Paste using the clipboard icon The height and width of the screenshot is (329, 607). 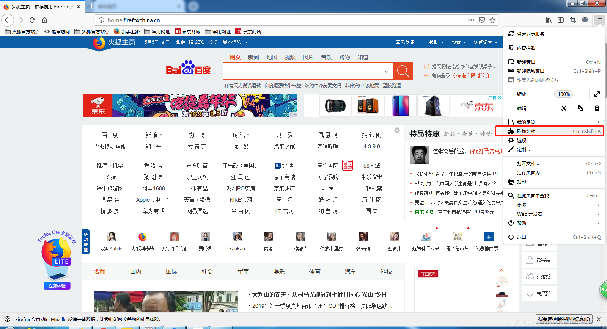(x=597, y=108)
